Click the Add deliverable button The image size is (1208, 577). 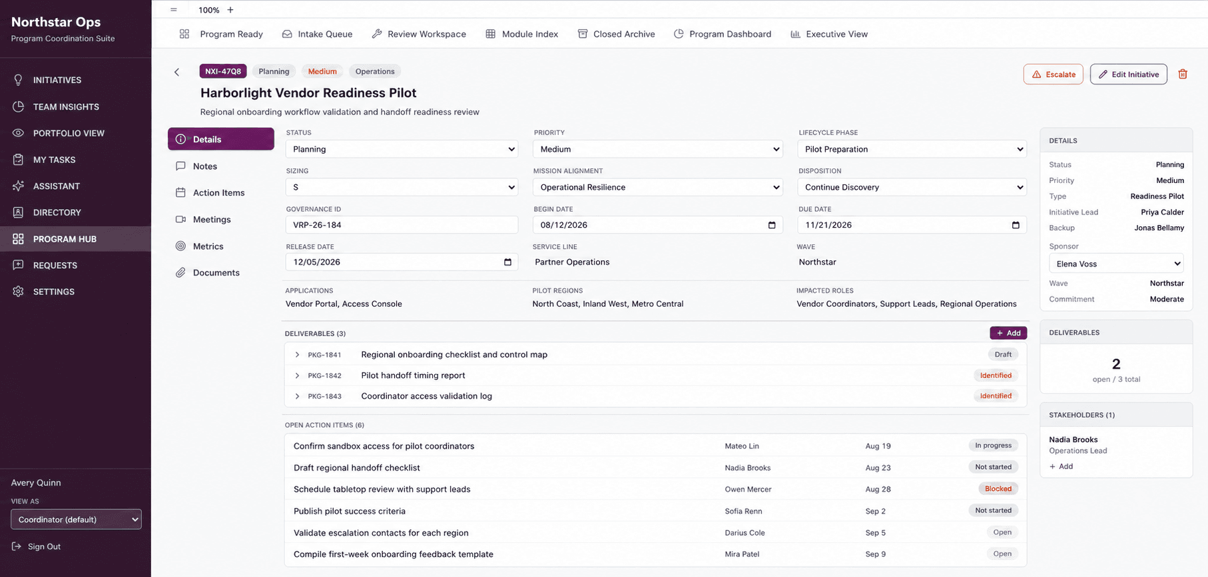pos(1008,333)
